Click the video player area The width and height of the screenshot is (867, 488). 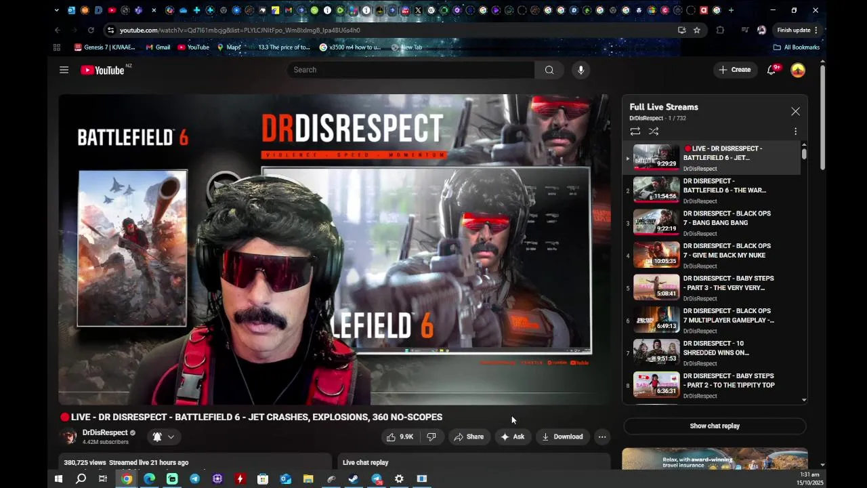click(x=335, y=249)
